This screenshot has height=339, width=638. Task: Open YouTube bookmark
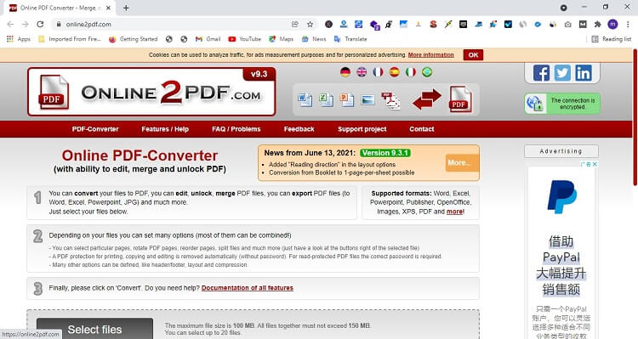[244, 39]
